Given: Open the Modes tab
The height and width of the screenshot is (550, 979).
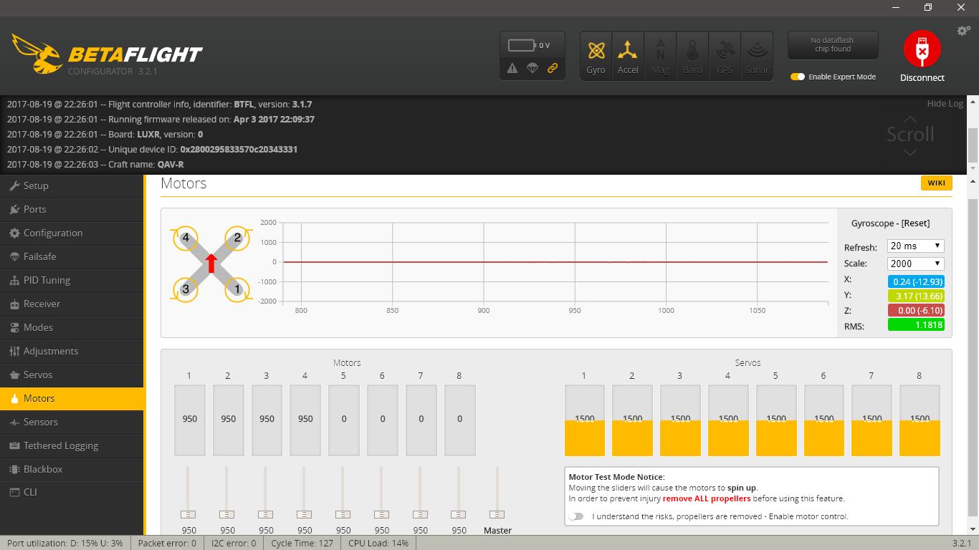Looking at the screenshot, I should (x=72, y=327).
